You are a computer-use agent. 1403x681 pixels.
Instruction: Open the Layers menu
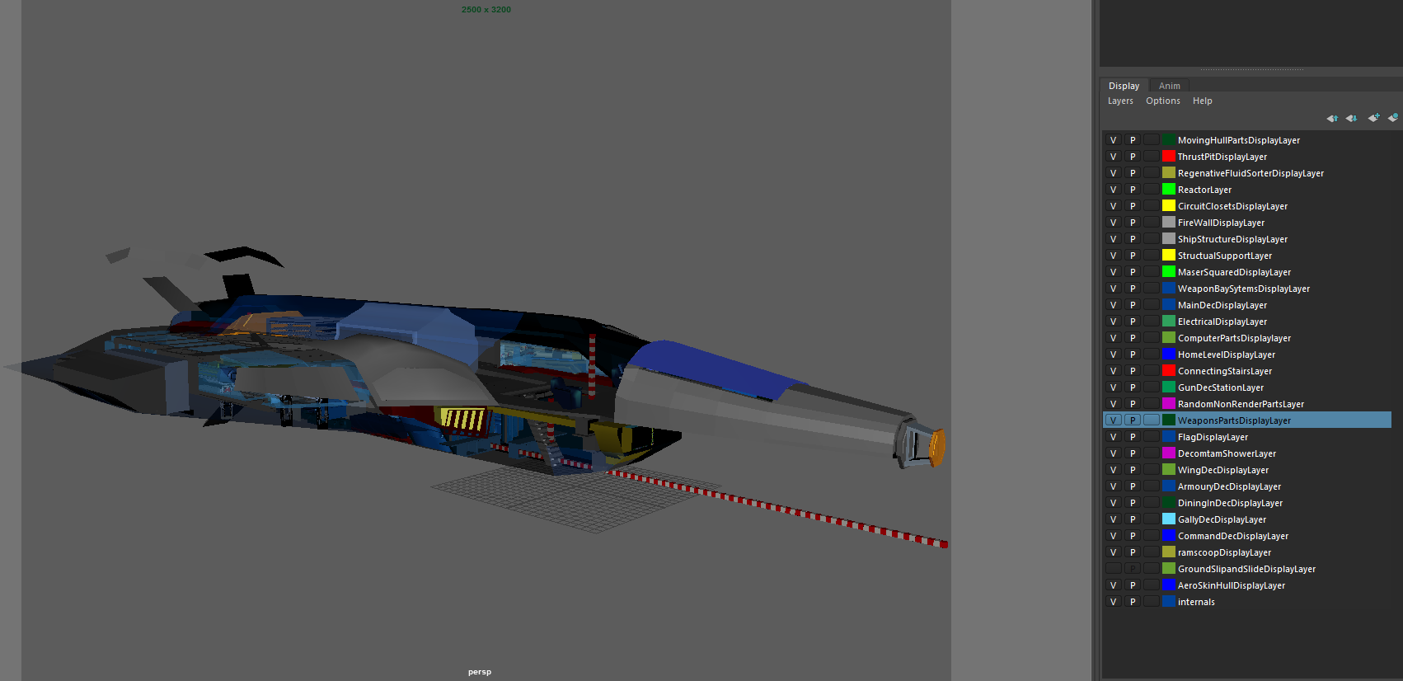[1120, 101]
